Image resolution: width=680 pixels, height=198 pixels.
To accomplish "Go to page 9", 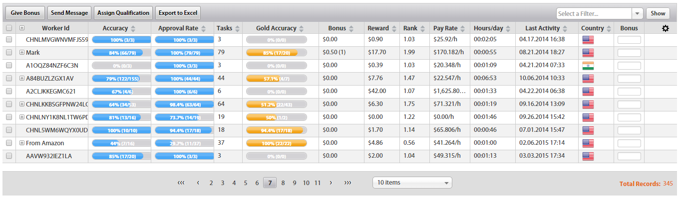I will pos(295,183).
